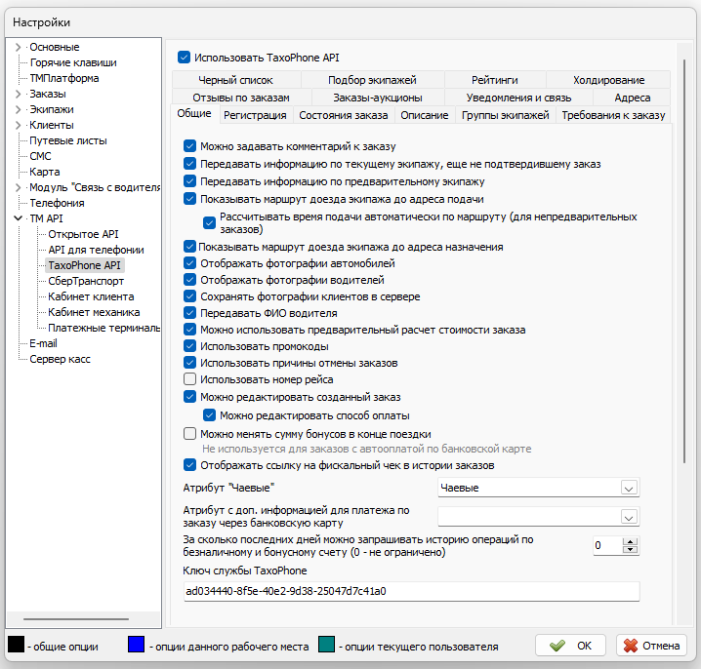
Task: Increase the history days spinner value
Action: [630, 541]
